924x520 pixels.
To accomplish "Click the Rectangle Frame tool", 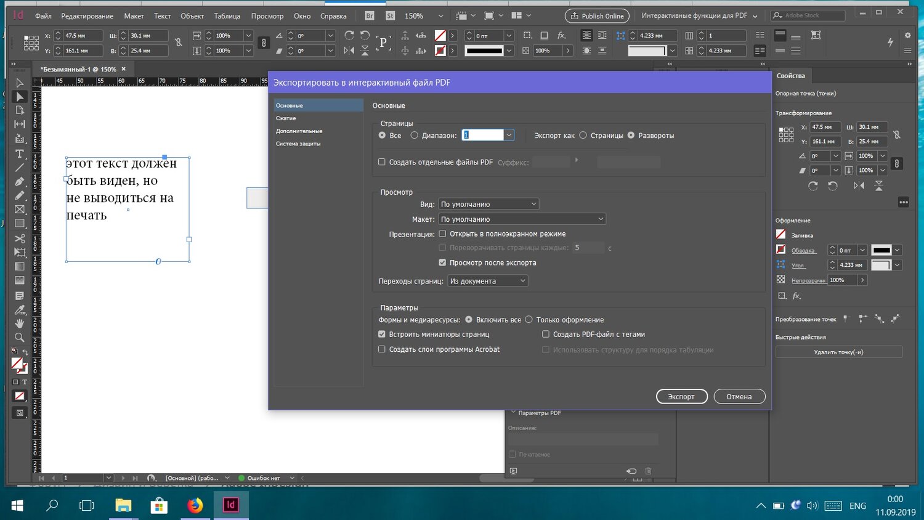I will click(x=20, y=209).
